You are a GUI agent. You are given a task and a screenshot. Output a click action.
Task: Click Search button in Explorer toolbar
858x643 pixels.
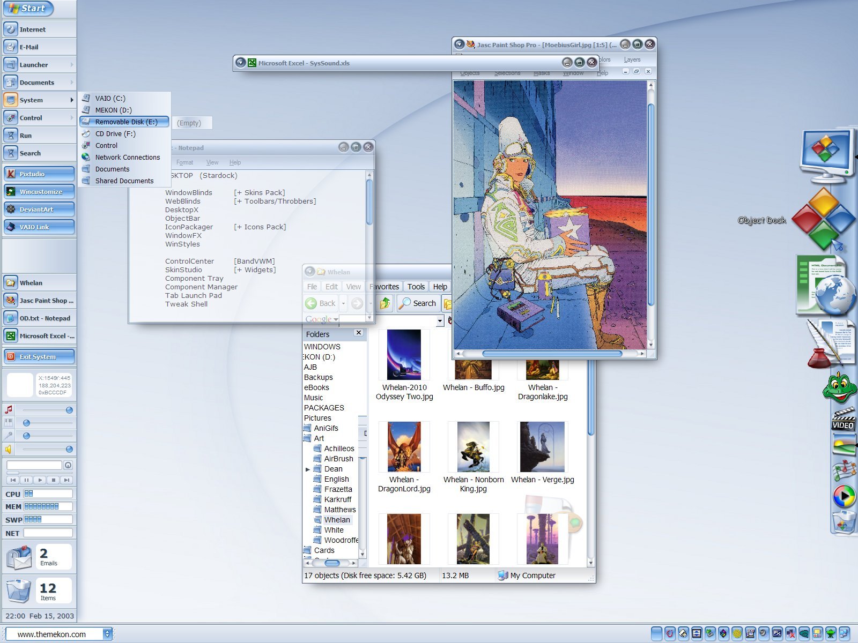click(418, 303)
